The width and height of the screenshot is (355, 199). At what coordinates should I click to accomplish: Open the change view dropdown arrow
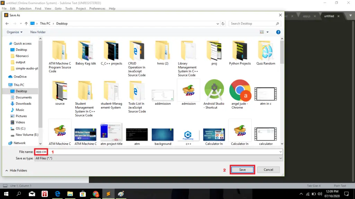coord(268,32)
